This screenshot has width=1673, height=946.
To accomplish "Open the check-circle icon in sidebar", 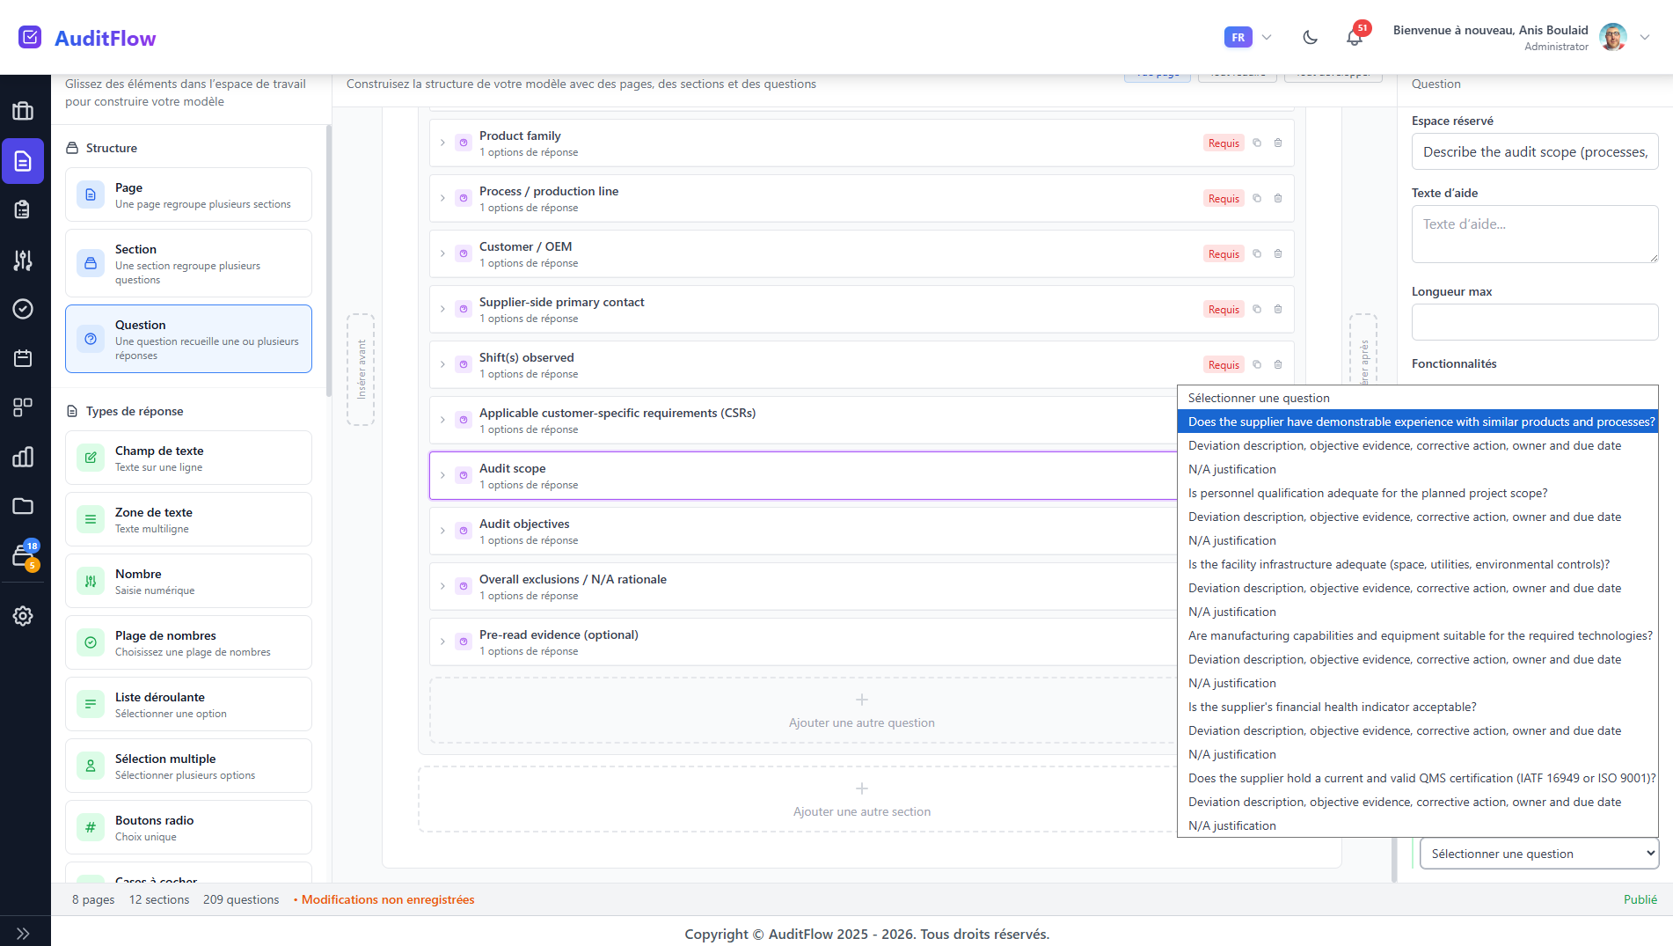I will click(x=23, y=309).
